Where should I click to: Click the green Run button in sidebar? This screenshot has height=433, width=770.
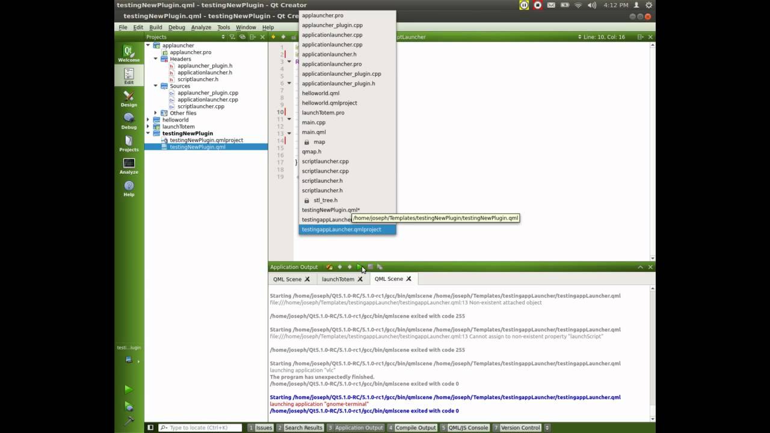point(129,390)
